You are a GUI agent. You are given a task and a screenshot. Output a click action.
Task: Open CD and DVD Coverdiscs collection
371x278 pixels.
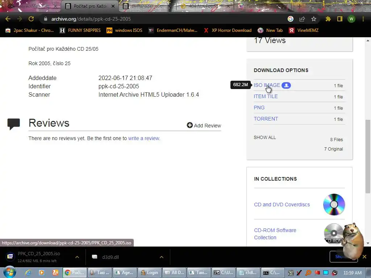coord(282,205)
